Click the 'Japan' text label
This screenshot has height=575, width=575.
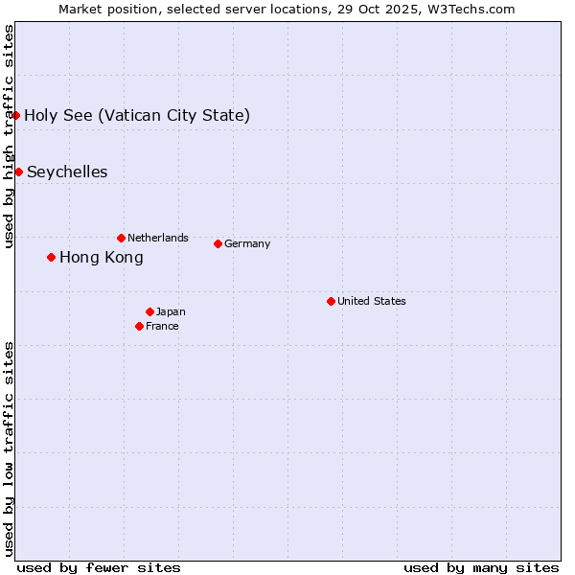tap(171, 311)
